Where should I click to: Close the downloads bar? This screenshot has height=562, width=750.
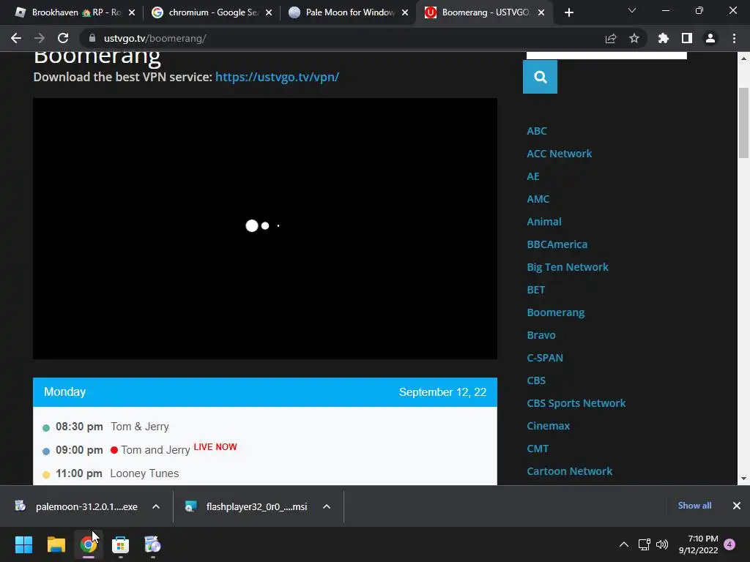[737, 506]
